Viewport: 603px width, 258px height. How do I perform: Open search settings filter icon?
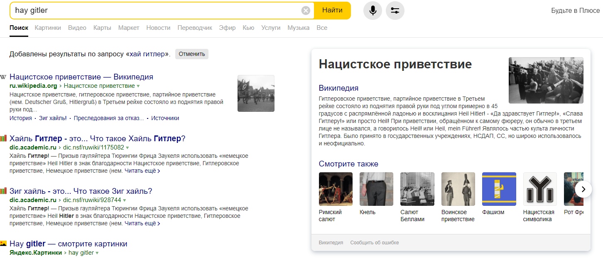tap(395, 10)
